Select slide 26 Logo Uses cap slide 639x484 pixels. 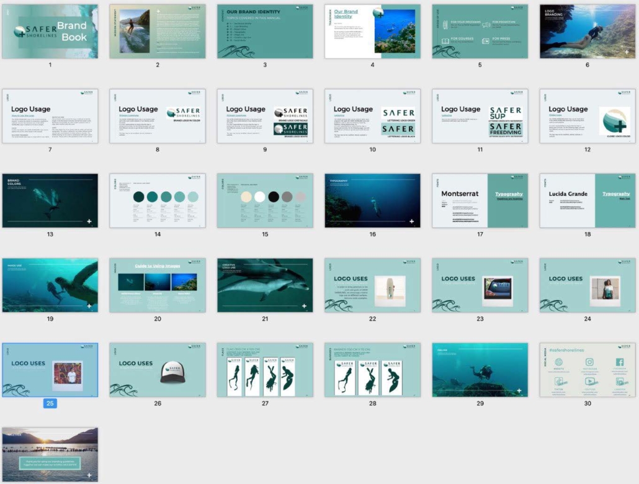pyautogui.click(x=158, y=370)
